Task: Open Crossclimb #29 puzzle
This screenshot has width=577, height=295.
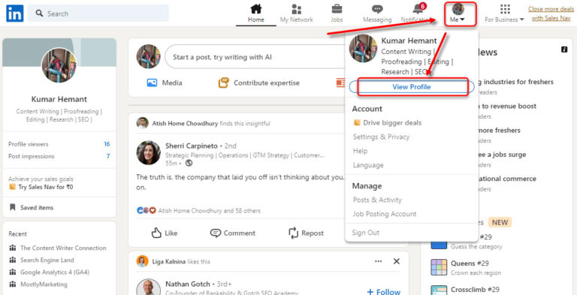Action: [x=475, y=290]
